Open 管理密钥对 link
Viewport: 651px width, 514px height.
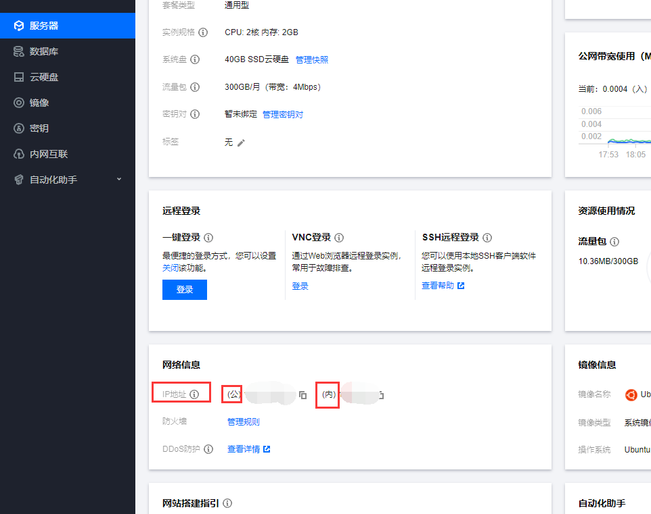click(x=283, y=114)
